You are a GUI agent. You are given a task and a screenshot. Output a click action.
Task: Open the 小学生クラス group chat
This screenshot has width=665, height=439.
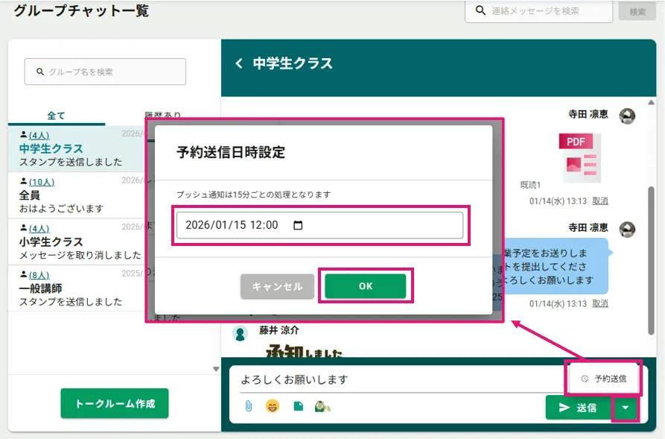click(x=51, y=241)
